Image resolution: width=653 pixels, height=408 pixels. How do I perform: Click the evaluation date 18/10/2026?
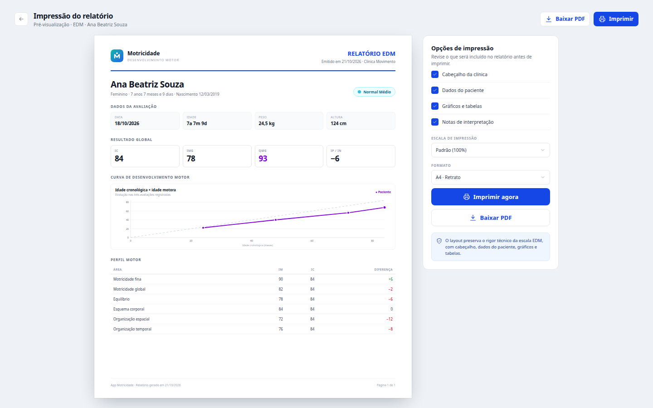tap(127, 123)
